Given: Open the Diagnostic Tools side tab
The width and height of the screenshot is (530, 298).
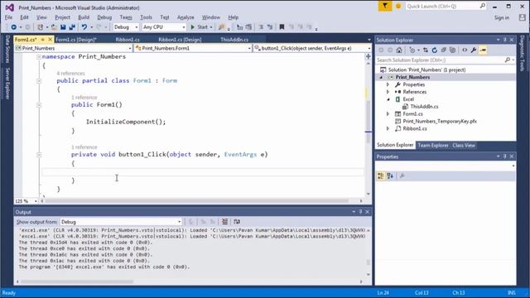Looking at the screenshot, I should (x=523, y=53).
